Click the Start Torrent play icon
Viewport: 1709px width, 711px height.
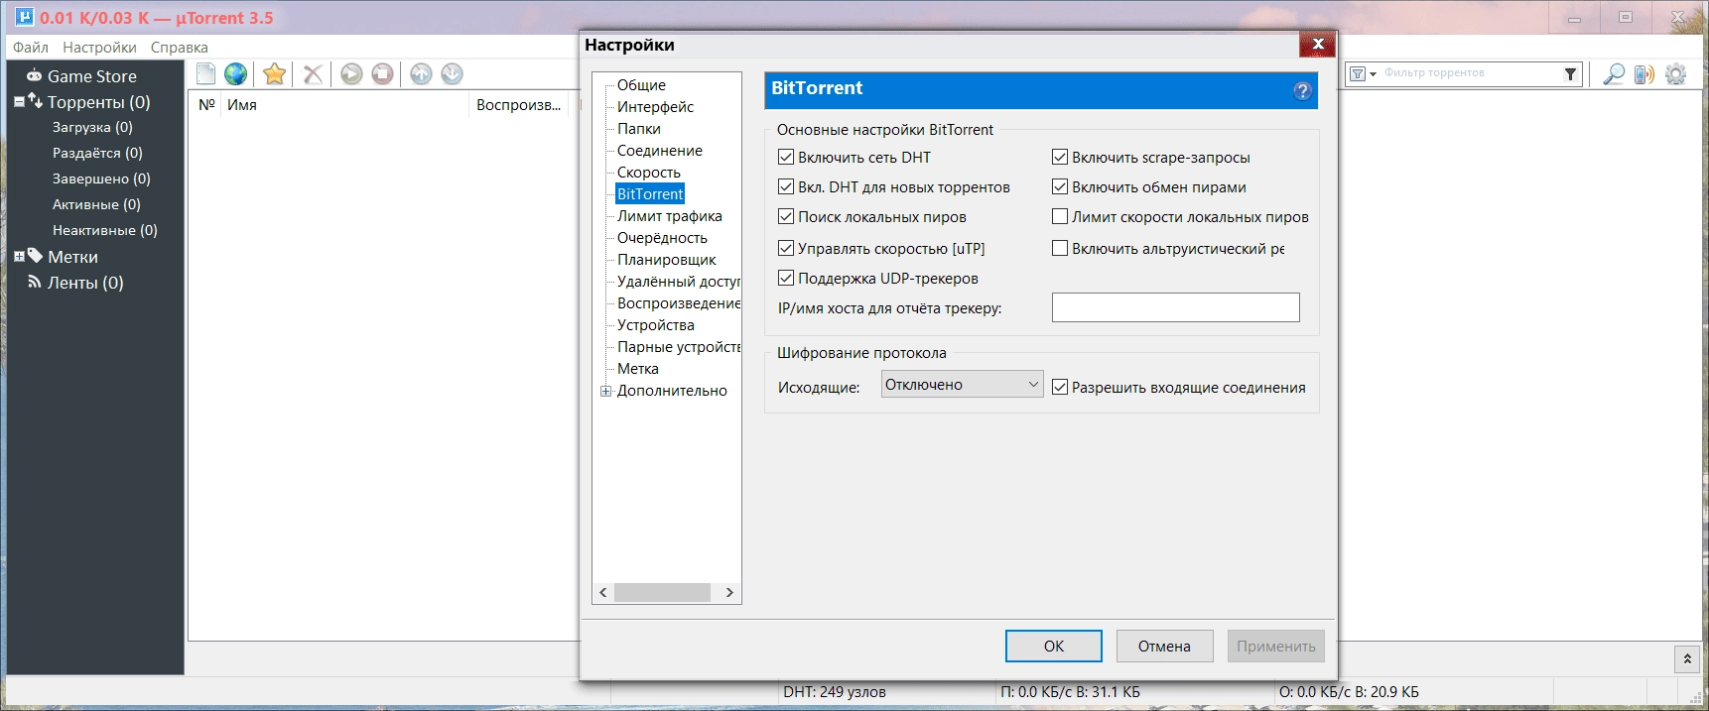point(351,73)
